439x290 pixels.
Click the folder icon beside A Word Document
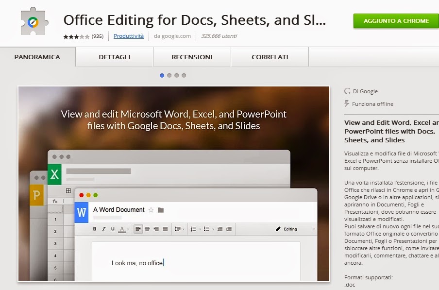point(161,210)
